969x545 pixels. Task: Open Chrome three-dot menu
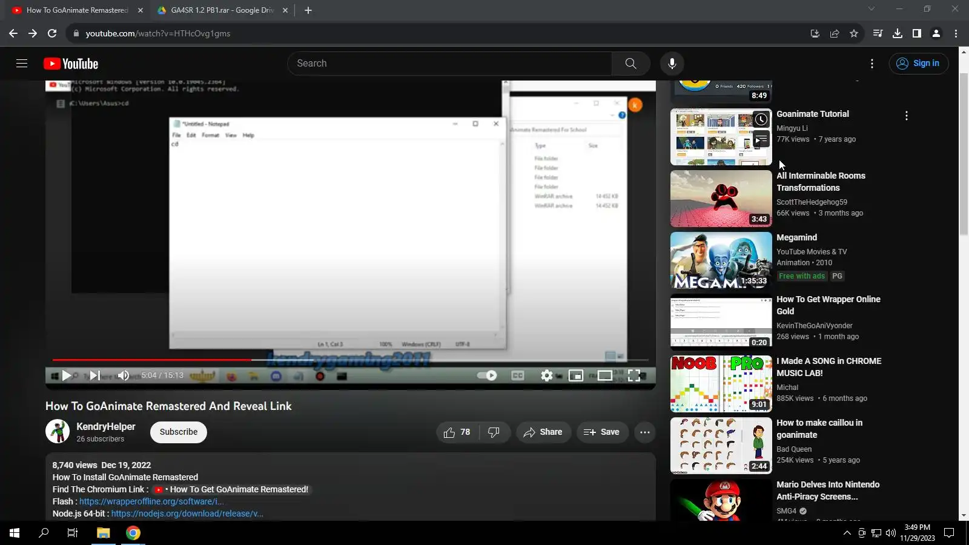pyautogui.click(x=956, y=33)
